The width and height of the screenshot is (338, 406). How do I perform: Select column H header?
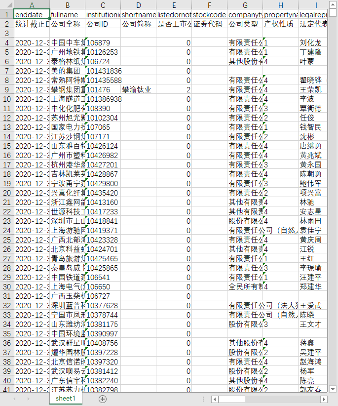coord(281,5)
